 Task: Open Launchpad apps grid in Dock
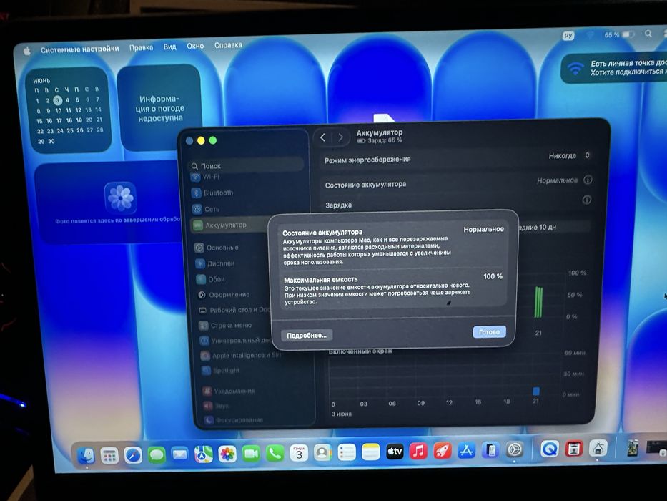[x=109, y=457]
